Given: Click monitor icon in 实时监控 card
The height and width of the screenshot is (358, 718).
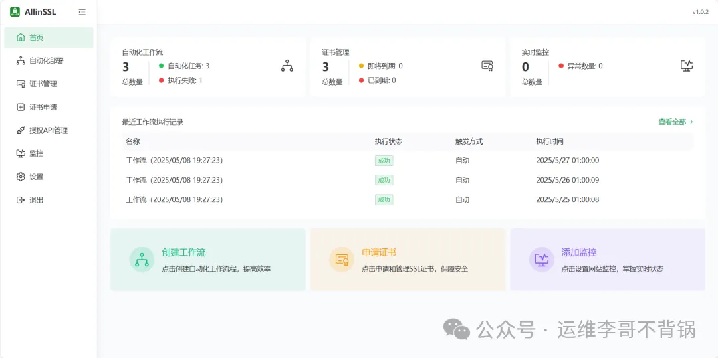Looking at the screenshot, I should click(687, 66).
